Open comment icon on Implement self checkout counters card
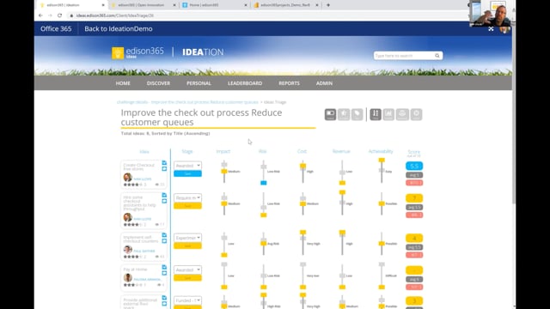Image resolution: width=550 pixels, height=309 pixels. [x=164, y=241]
